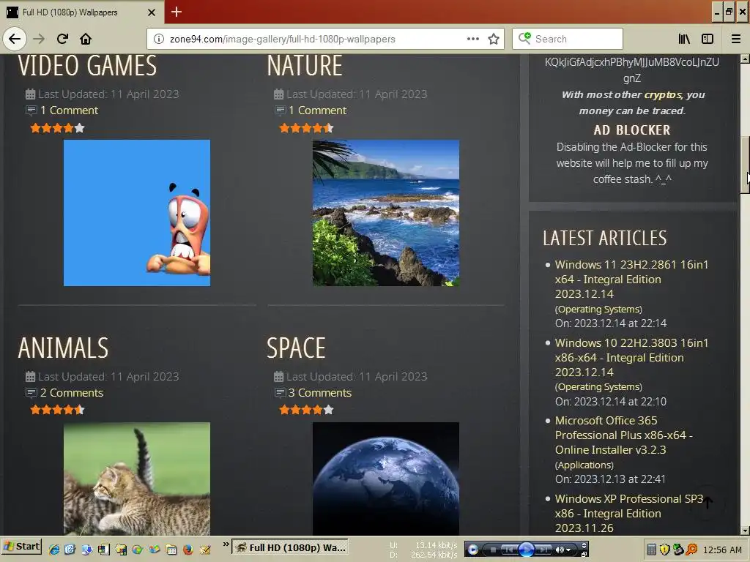
Task: Open Video Games 1 Comment link
Action: tap(69, 110)
